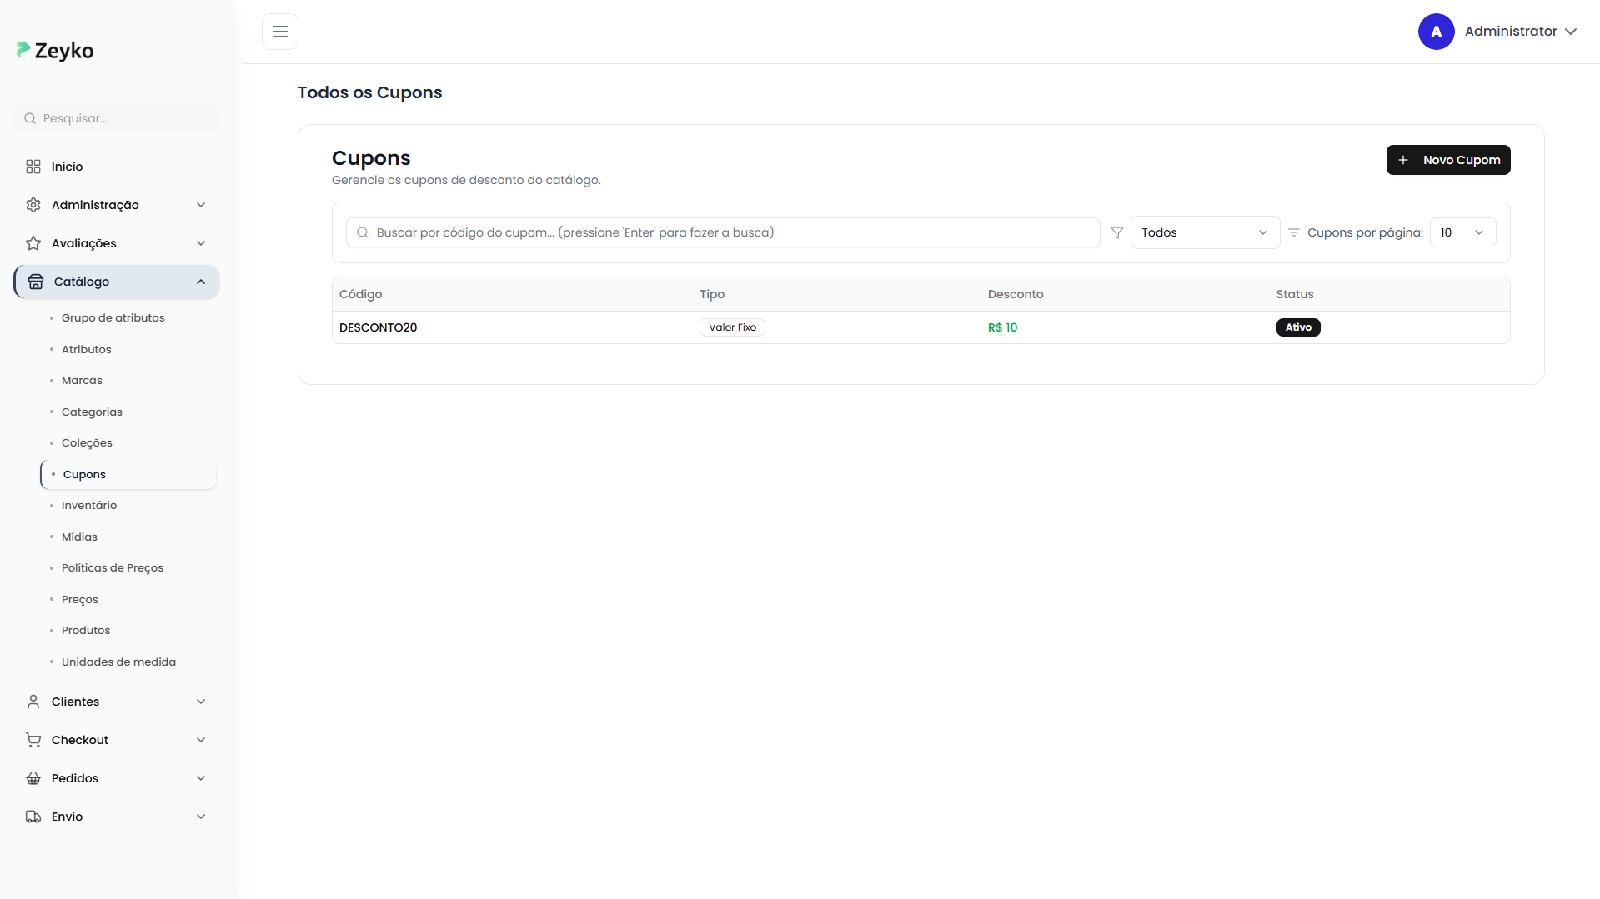Viewport: 1600px width, 899px height.
Task: Create a coupon with Novo Cupom button
Action: (1447, 160)
